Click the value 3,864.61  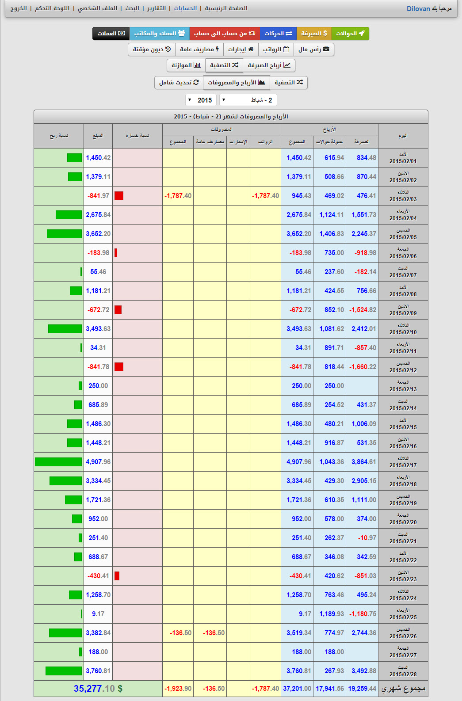click(364, 462)
